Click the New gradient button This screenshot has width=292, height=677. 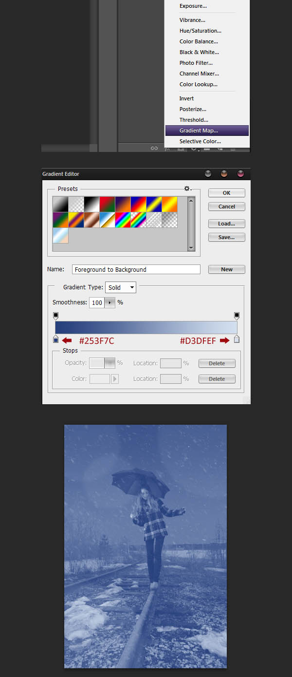(x=226, y=269)
